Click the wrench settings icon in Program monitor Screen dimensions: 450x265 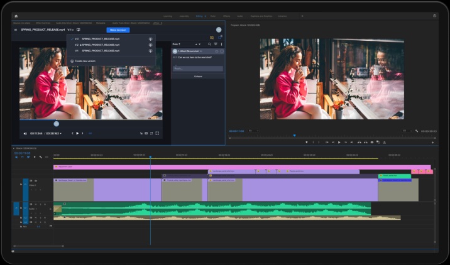click(x=416, y=131)
